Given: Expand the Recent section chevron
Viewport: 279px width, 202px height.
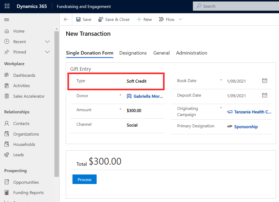Looking at the screenshot, I should point(47,42).
